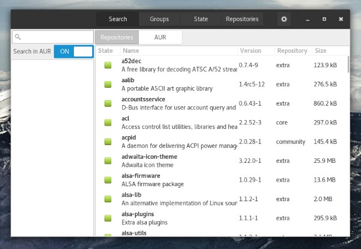Switch to the Search tab
The width and height of the screenshot is (361, 249).
118,19
